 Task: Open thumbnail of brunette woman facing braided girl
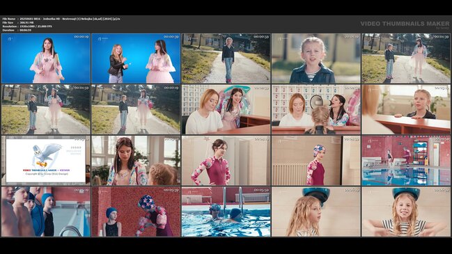[136, 161]
